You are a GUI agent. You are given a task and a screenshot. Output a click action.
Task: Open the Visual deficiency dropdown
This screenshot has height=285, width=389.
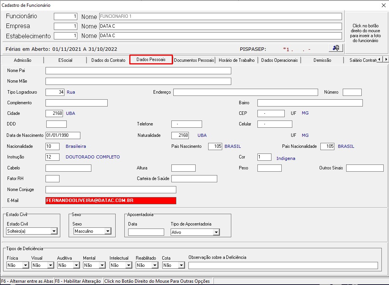click(50, 265)
